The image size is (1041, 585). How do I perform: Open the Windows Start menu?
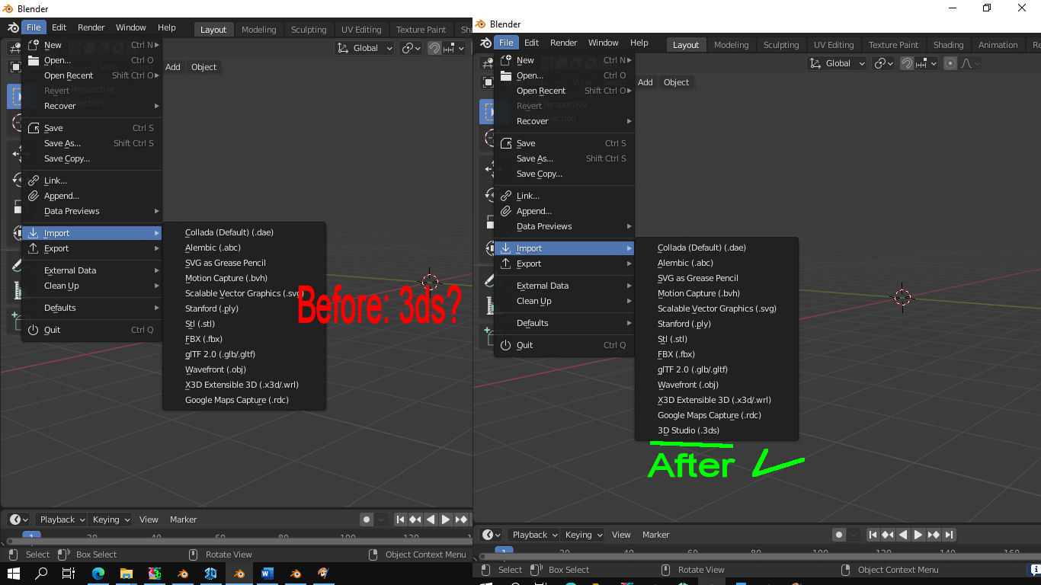click(13, 574)
